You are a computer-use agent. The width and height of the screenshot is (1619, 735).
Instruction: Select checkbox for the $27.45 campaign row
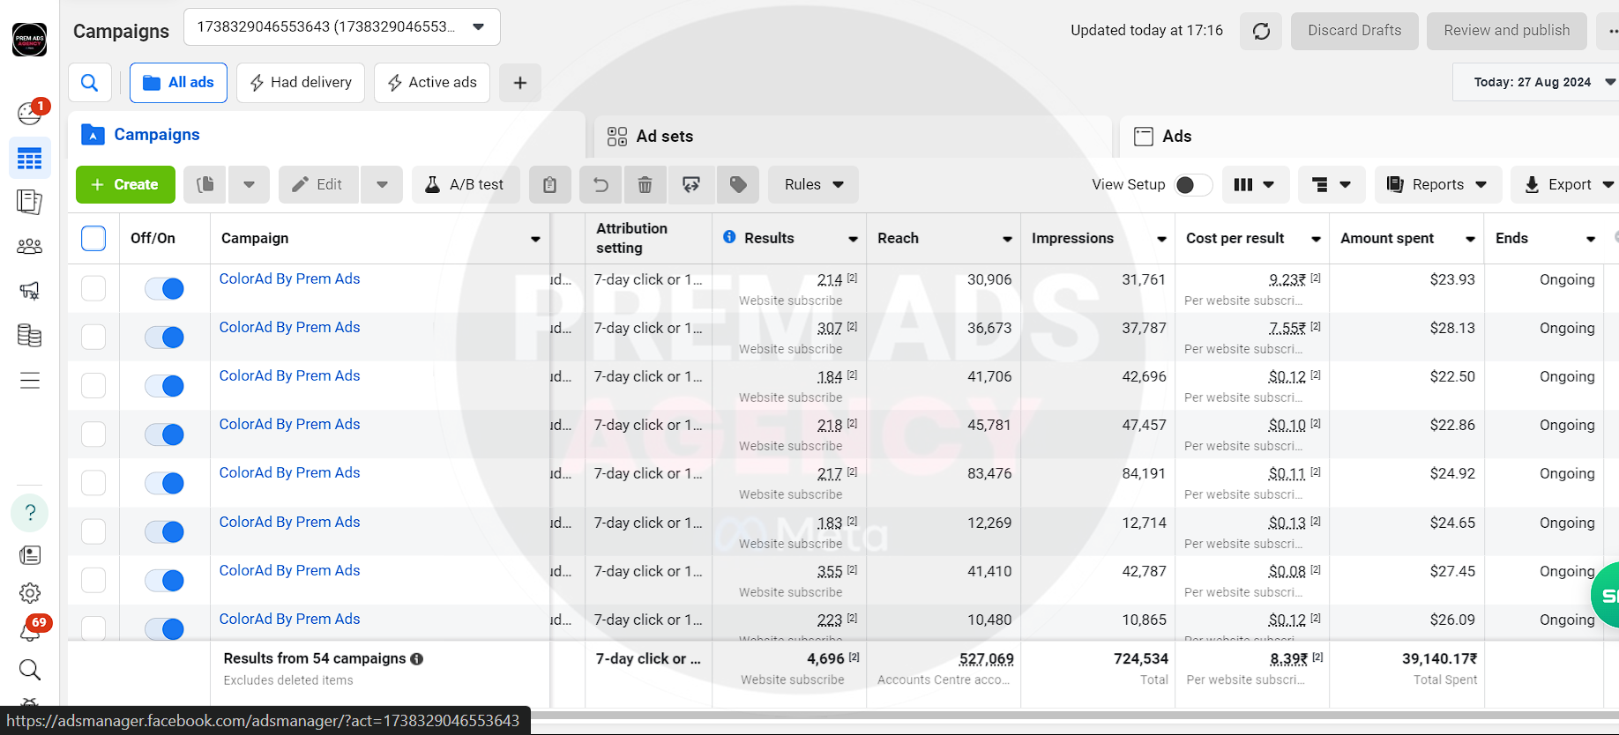[93, 580]
